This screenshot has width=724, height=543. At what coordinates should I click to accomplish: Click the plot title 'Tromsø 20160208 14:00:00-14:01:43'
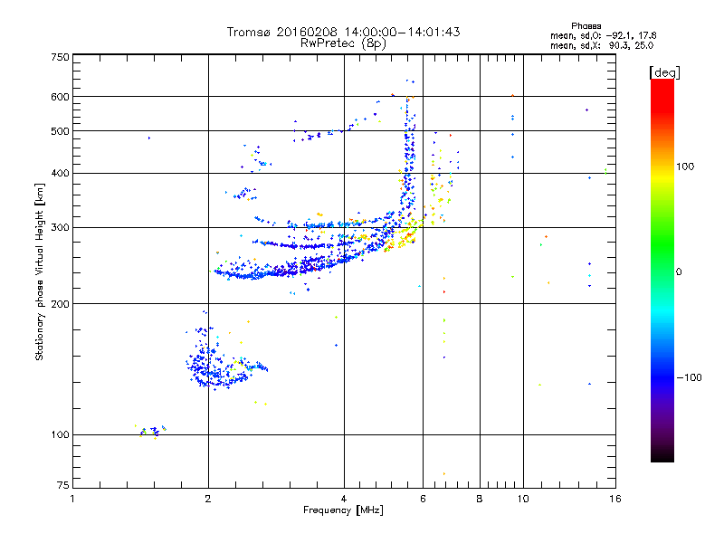343,32
